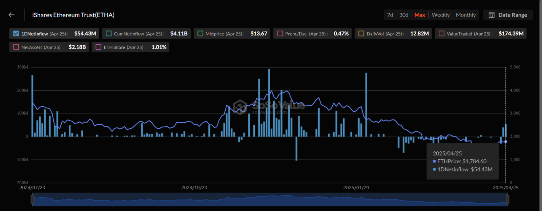Click the 2024/10/23 x-axis date label
This screenshot has height=211, width=542.
click(x=194, y=188)
